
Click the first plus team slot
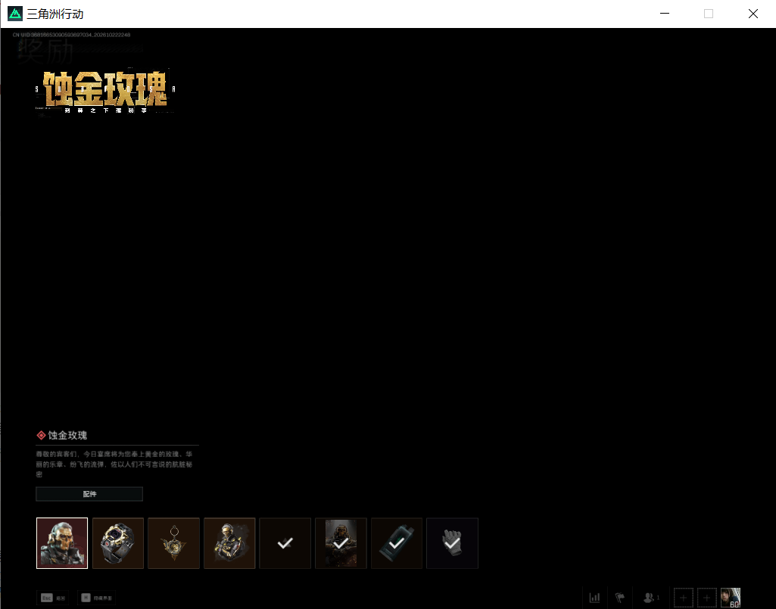coord(684,598)
